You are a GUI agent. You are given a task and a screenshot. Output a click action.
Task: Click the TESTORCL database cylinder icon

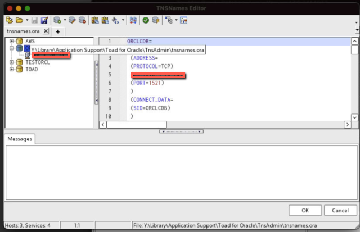pyautogui.click(x=20, y=62)
